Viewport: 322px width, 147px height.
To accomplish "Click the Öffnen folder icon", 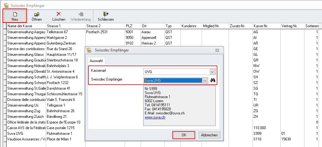I will pos(37,14).
